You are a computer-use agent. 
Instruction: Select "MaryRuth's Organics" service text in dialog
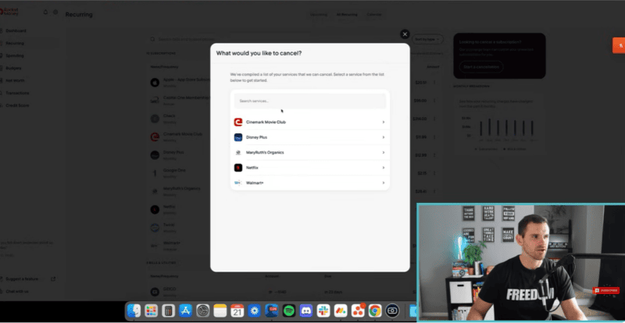point(265,153)
